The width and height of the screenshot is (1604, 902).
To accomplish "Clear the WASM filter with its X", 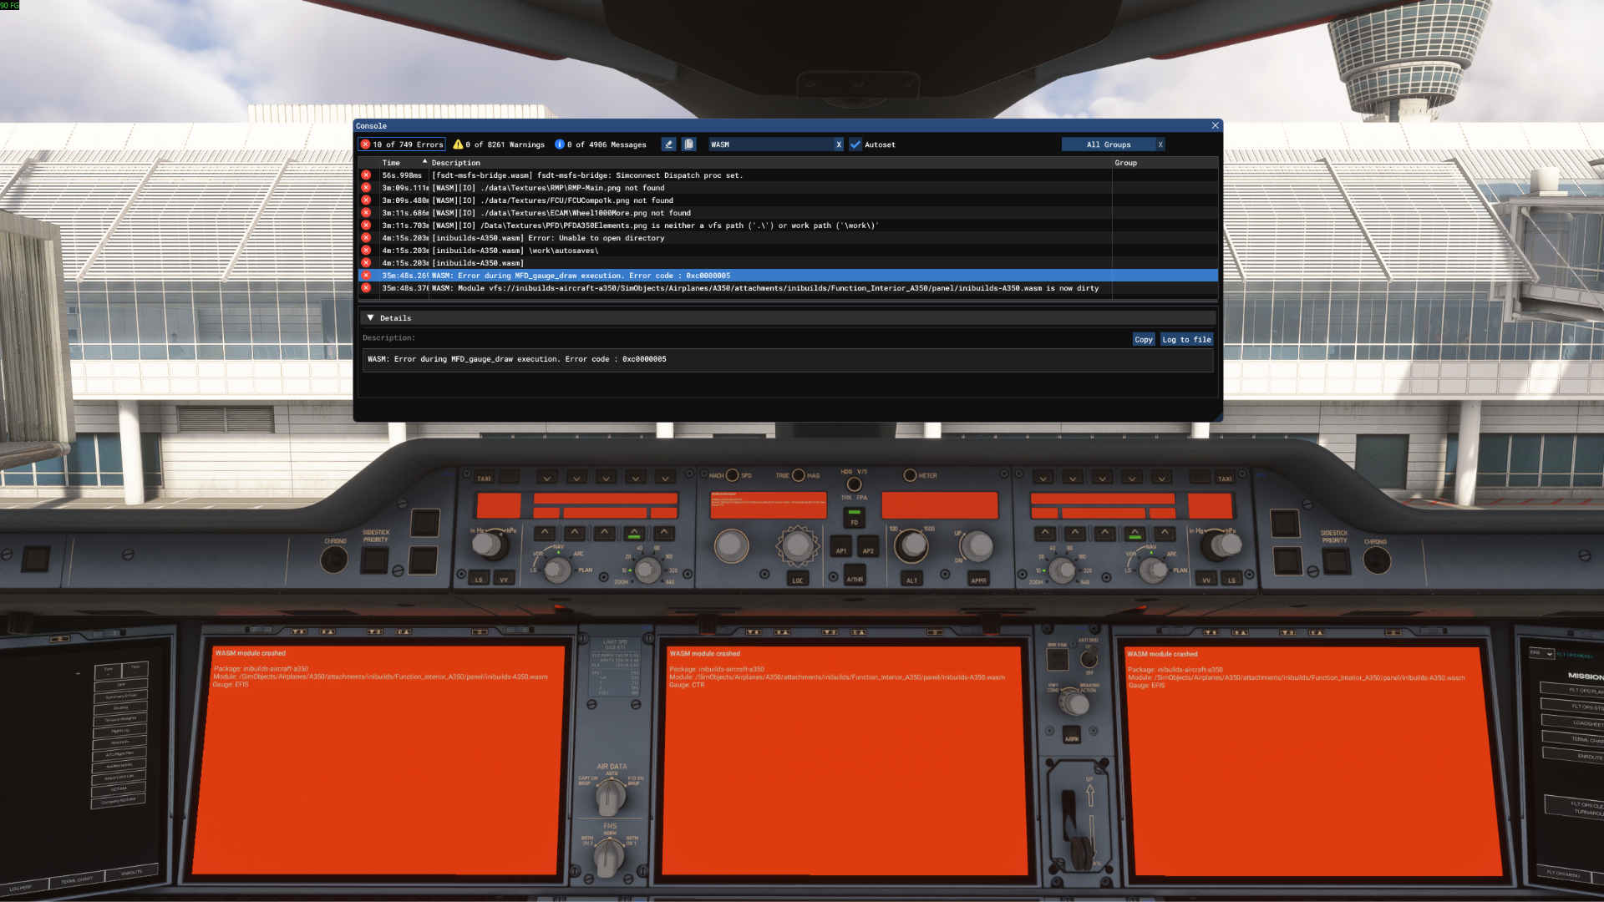I will tap(839, 144).
